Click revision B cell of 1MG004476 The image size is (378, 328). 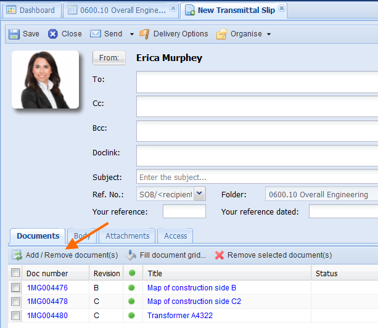coord(106,287)
